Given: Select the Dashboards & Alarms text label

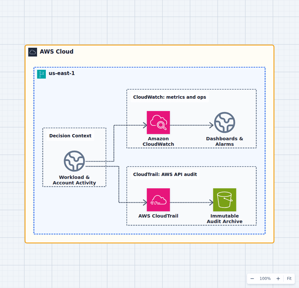Looking at the screenshot, I should tap(225, 141).
